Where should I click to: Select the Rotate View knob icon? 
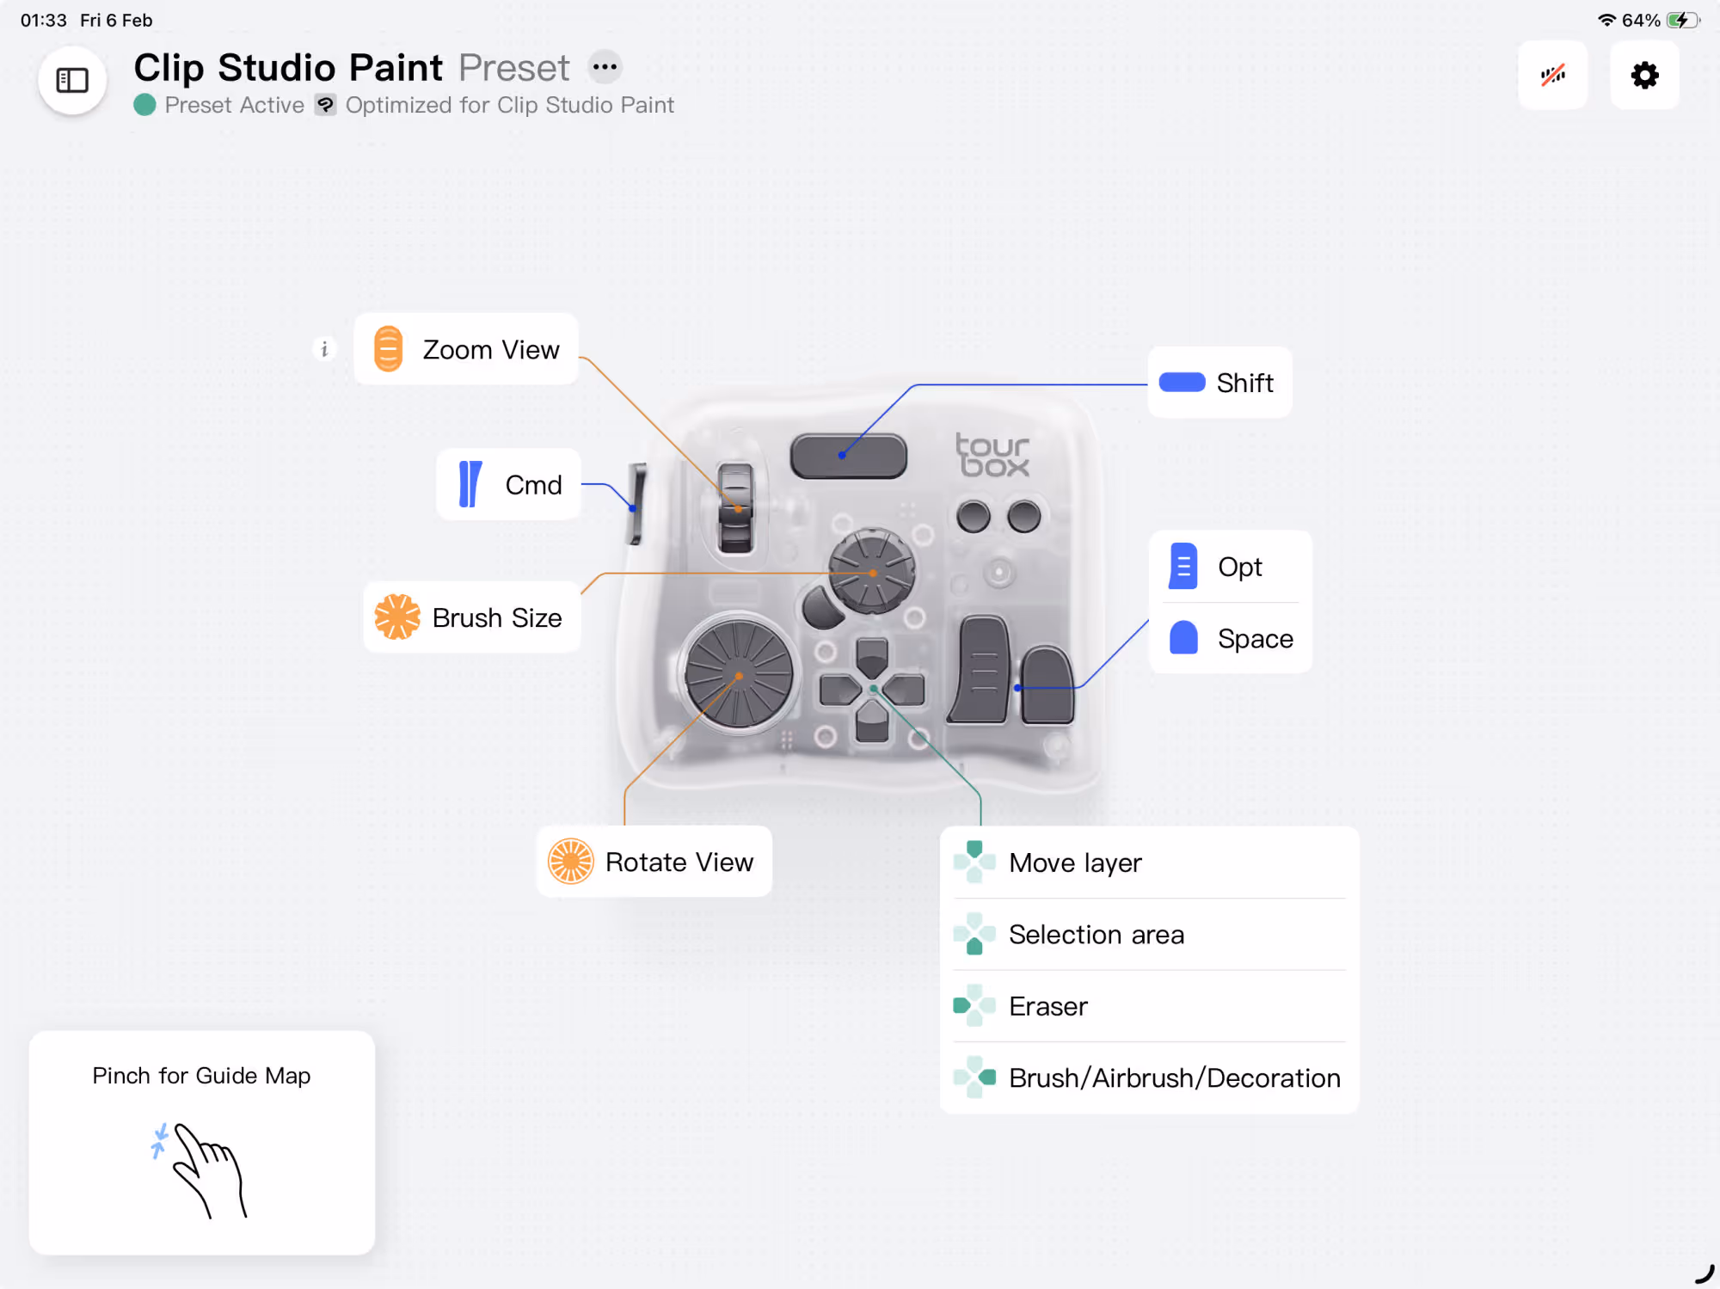[571, 862]
